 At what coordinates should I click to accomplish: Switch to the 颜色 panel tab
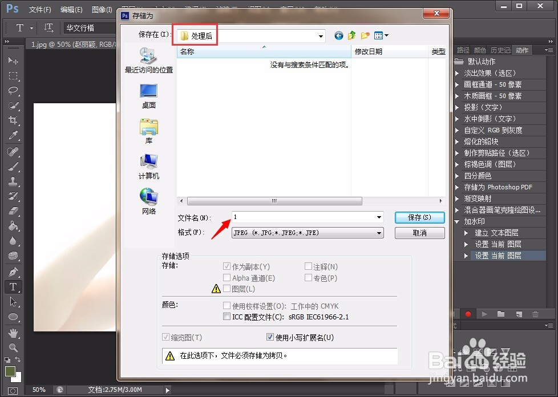point(480,50)
